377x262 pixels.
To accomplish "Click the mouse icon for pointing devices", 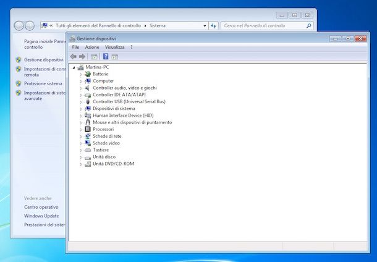I will tap(88, 122).
